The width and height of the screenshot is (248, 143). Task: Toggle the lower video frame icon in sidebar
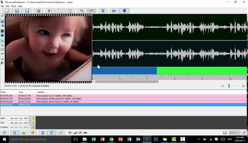(x=2, y=25)
